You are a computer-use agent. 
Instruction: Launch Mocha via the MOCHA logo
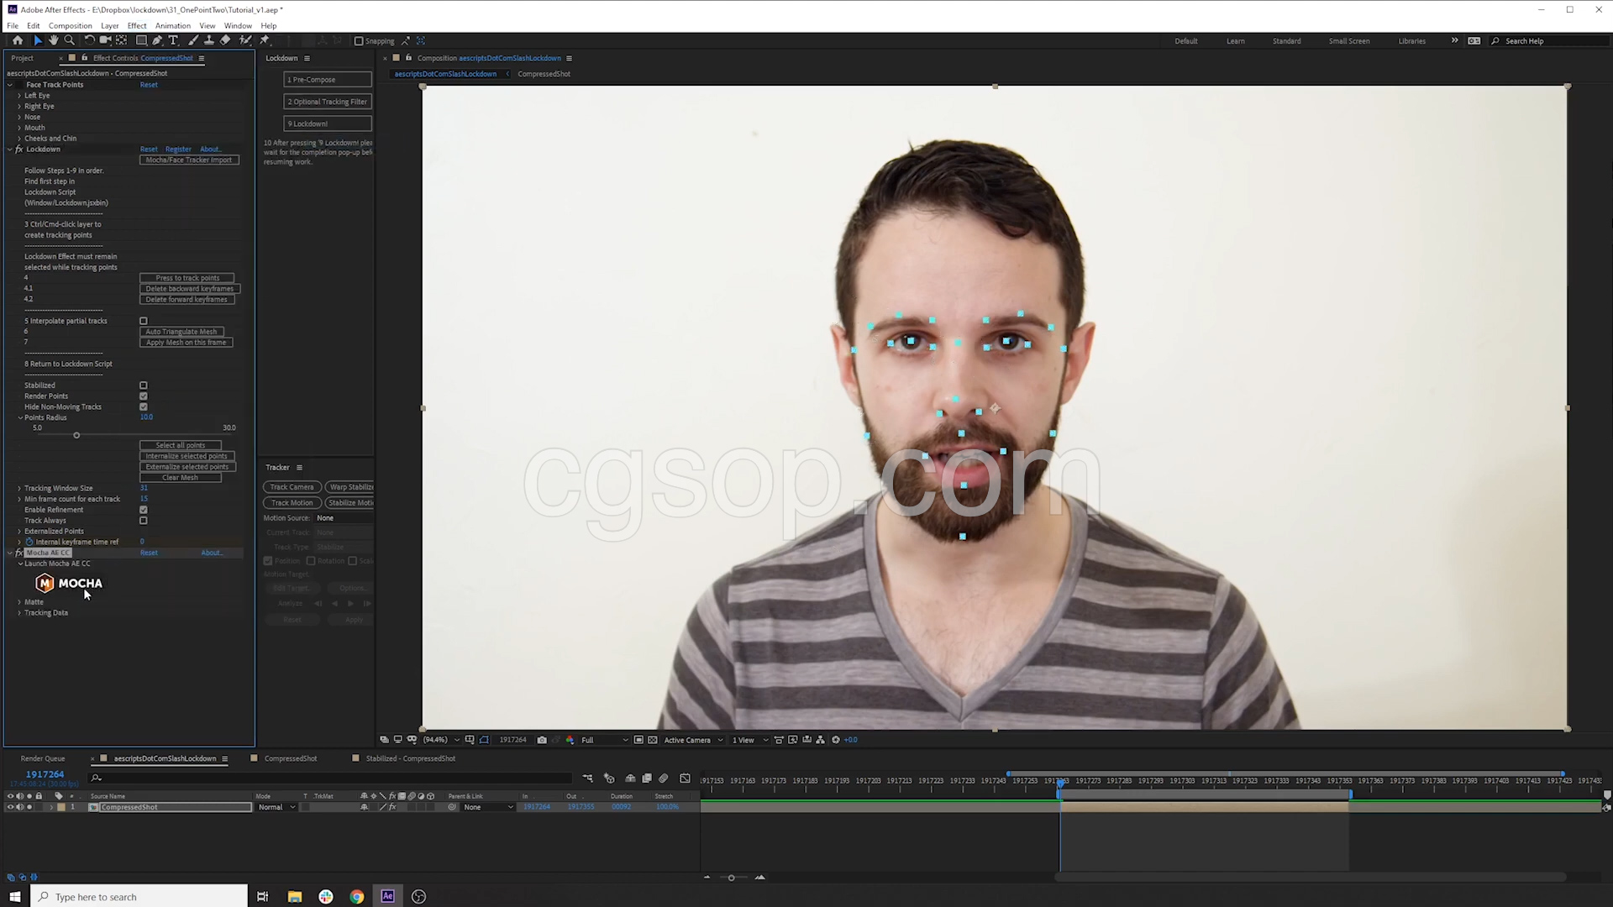tap(69, 583)
